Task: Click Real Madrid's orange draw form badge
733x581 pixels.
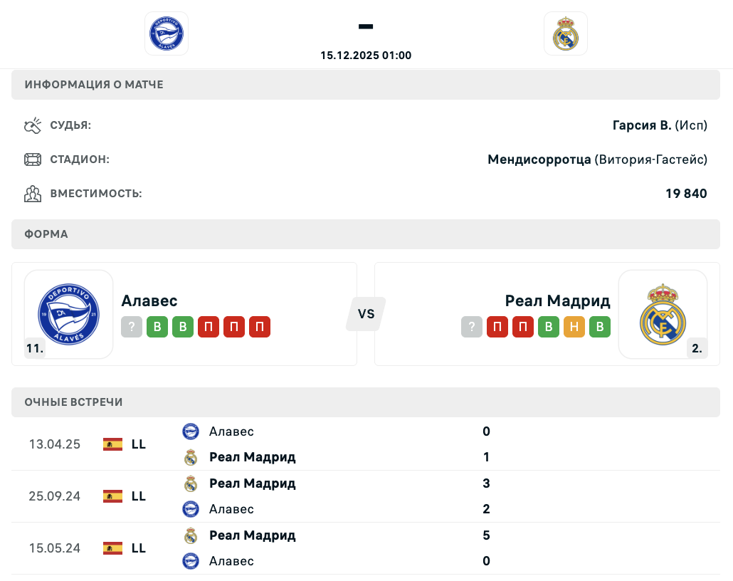Action: pos(574,328)
